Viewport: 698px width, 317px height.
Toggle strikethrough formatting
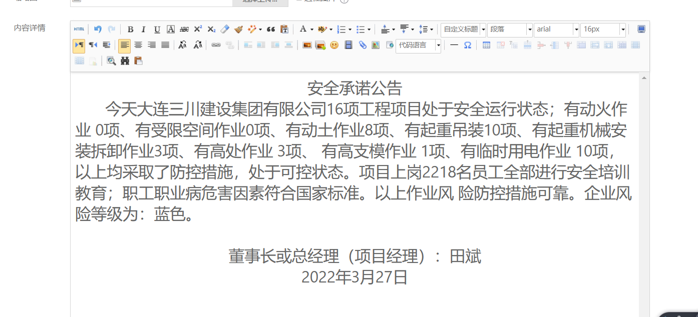pos(184,29)
